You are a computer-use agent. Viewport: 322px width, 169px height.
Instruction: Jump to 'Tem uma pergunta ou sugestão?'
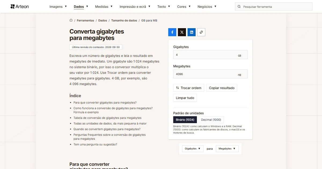pos(95,144)
